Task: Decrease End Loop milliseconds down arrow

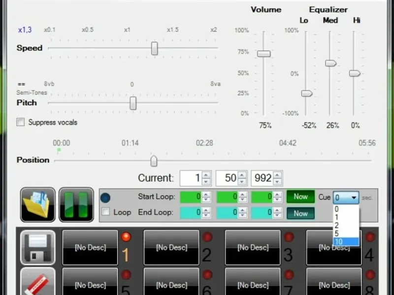Action: (x=277, y=215)
